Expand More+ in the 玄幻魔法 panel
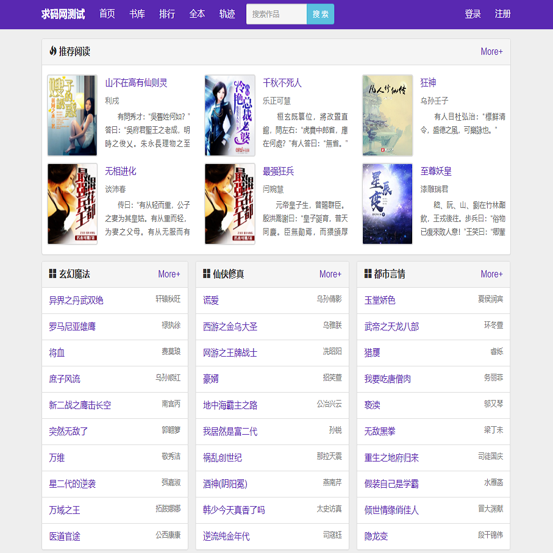The image size is (553, 553). pyautogui.click(x=169, y=274)
